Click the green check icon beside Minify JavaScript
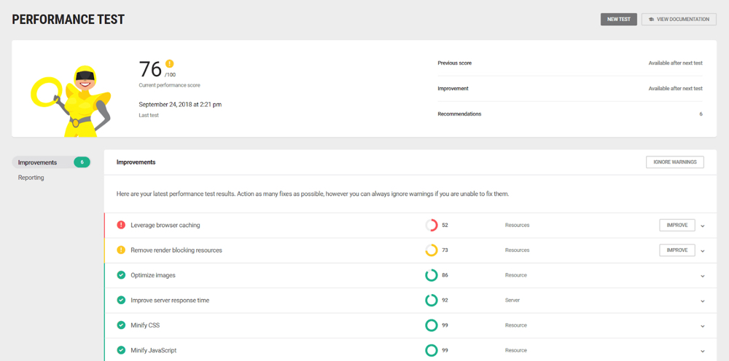The height and width of the screenshot is (361, 729). [x=121, y=350]
